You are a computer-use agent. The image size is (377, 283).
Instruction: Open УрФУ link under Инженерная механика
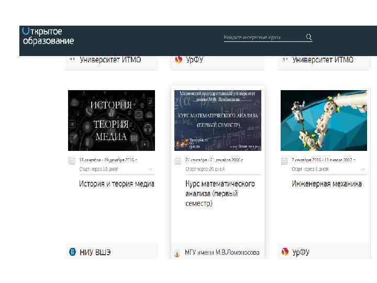301,253
